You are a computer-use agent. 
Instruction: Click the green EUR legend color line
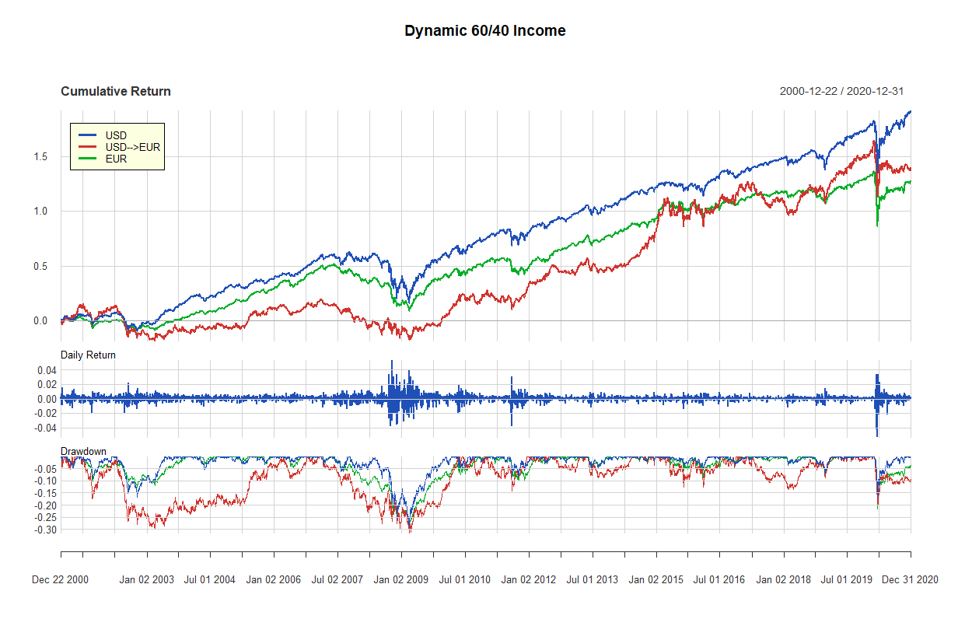[x=86, y=159]
